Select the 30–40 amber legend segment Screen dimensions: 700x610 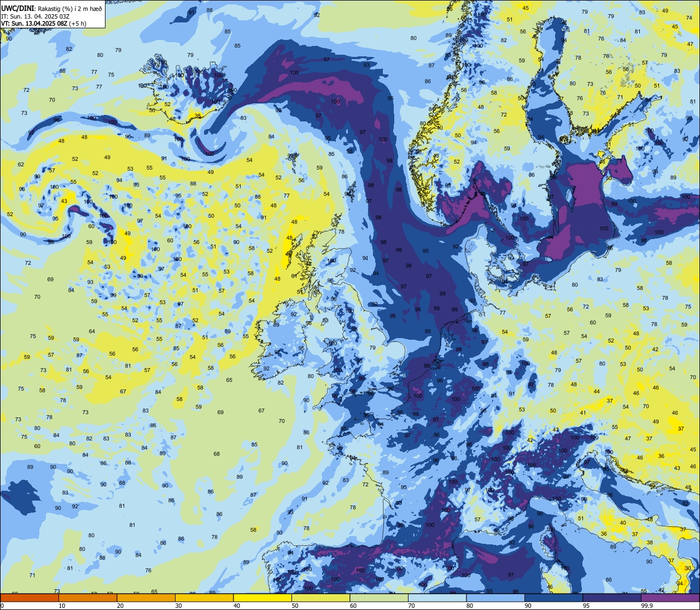coord(205,597)
